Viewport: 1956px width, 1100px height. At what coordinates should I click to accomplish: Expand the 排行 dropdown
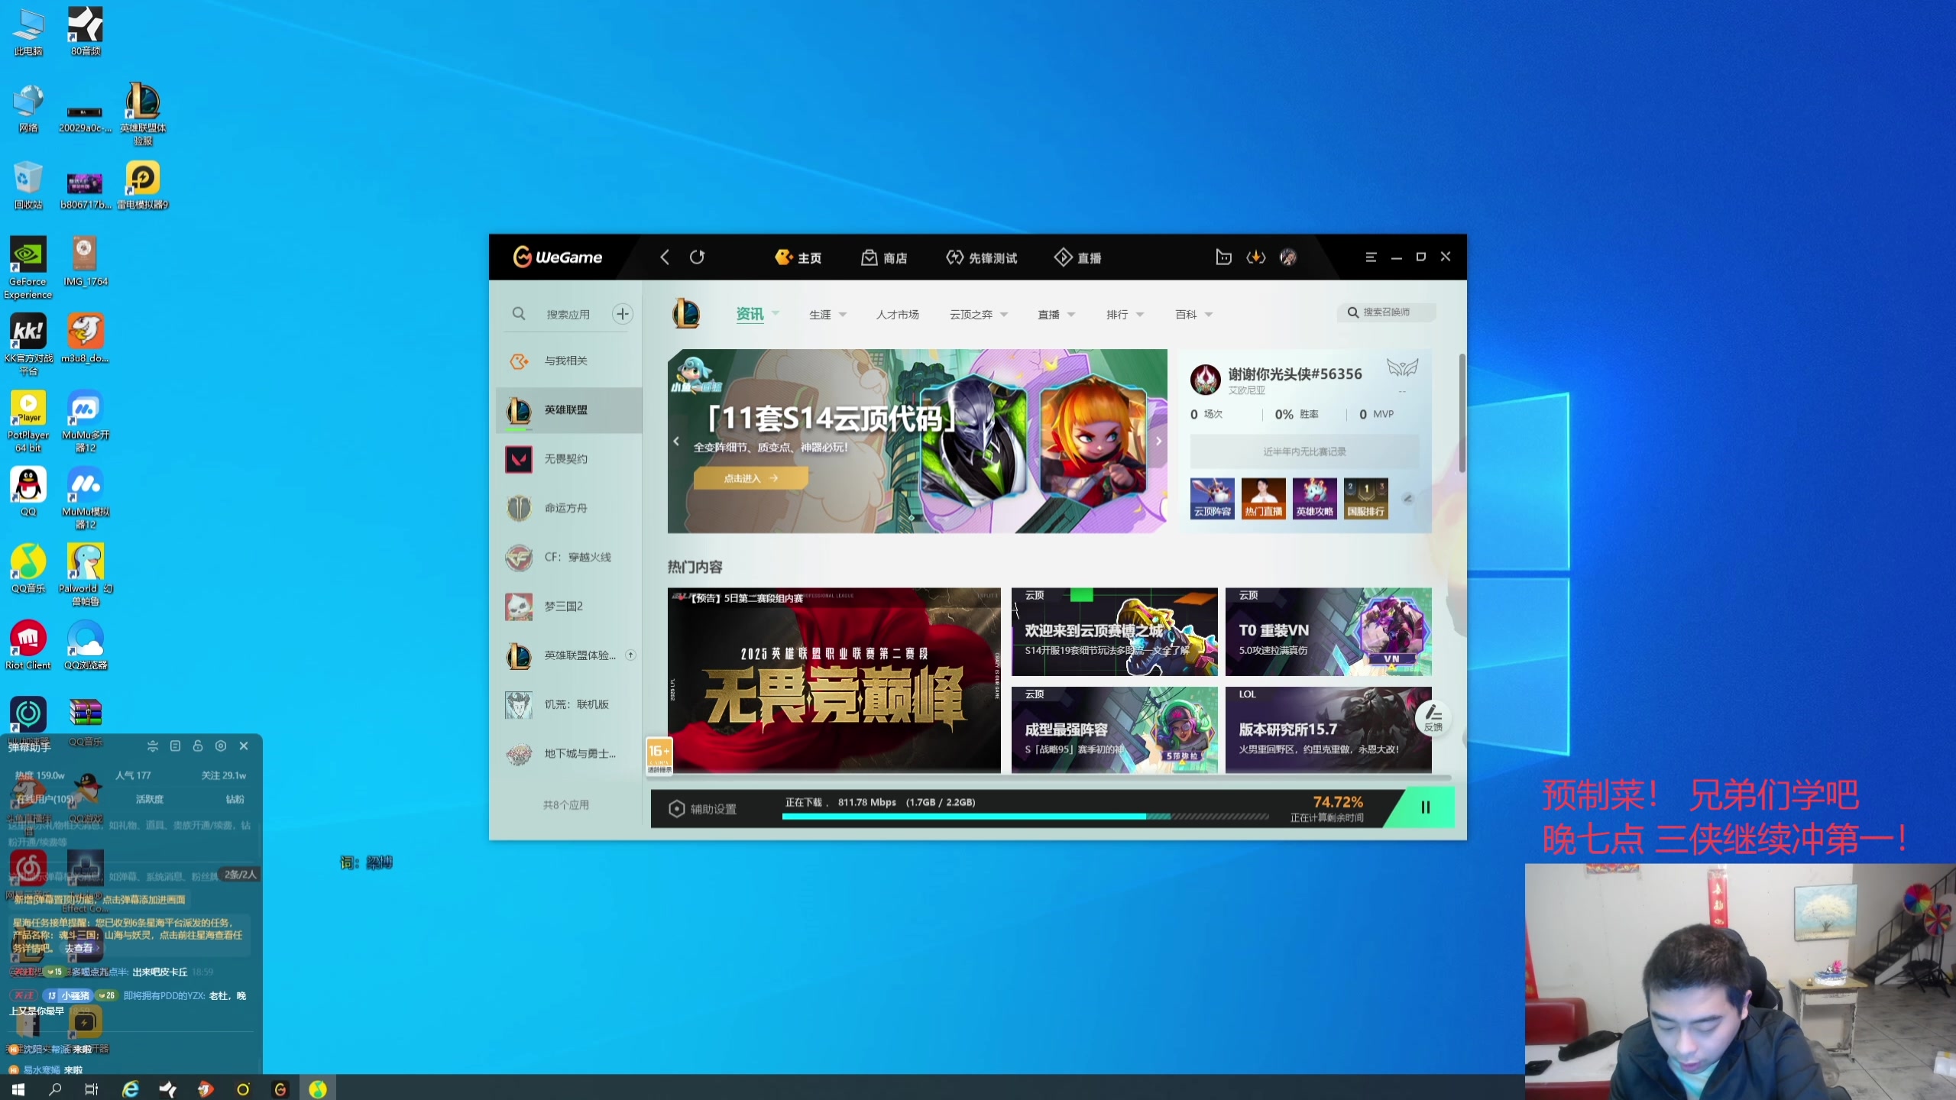[x=1140, y=315]
